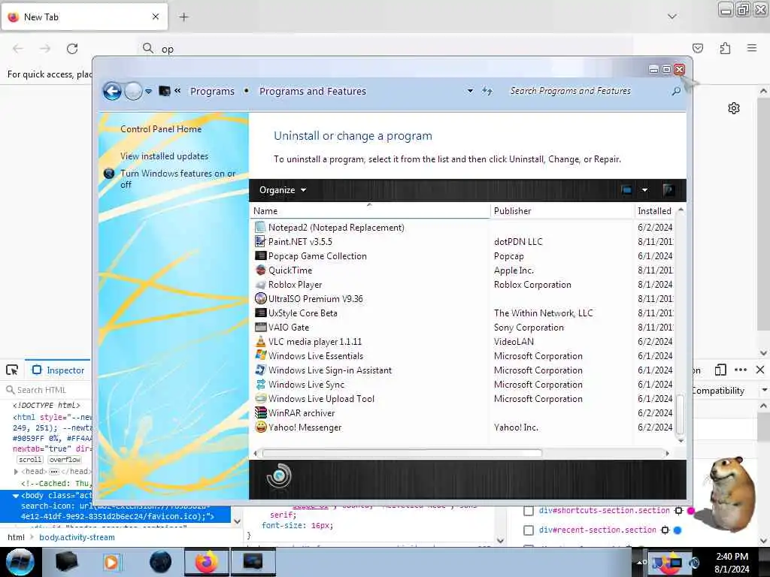The image size is (770, 577).
Task: Click the horizontal scrollbar in program list
Action: 402,453
